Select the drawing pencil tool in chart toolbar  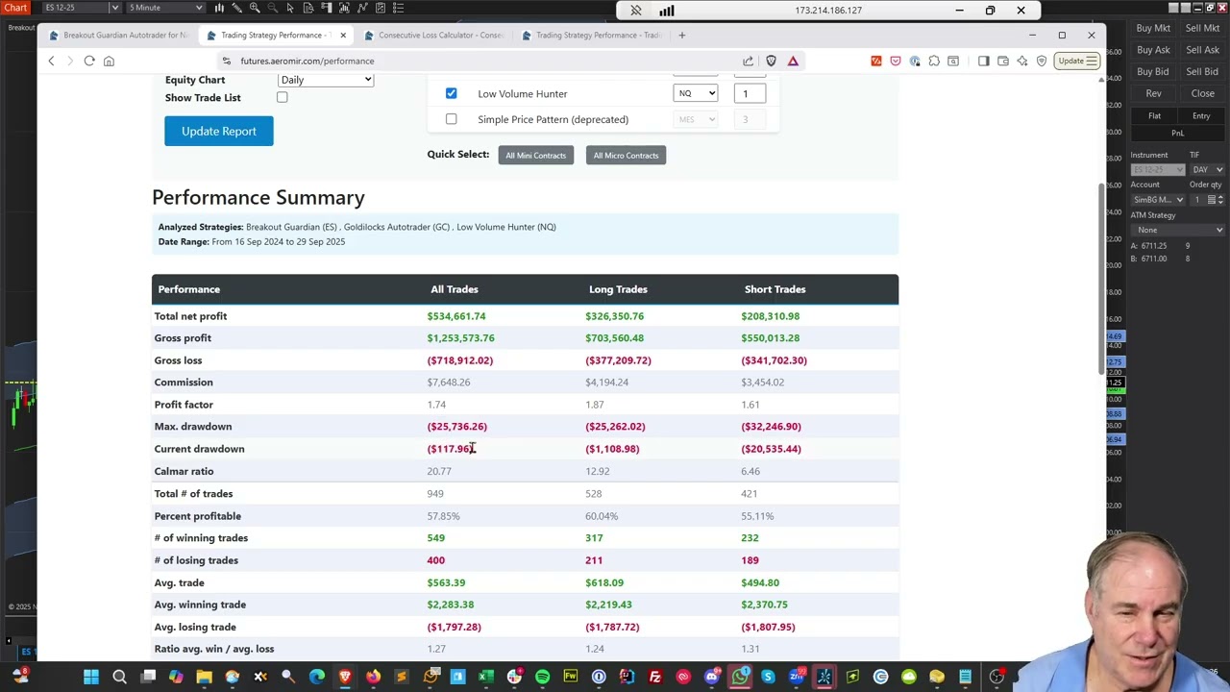tap(236, 8)
